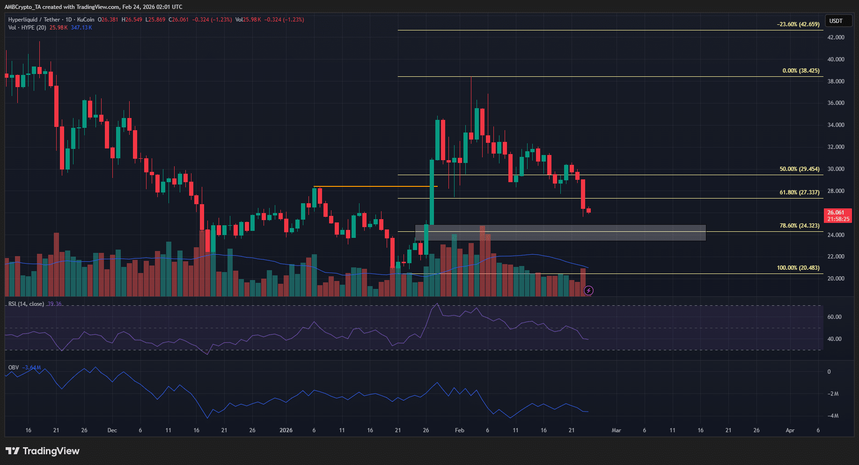Click the -23.60% (42.659) Fibonacci extension label
The width and height of the screenshot is (859, 465).
798,24
